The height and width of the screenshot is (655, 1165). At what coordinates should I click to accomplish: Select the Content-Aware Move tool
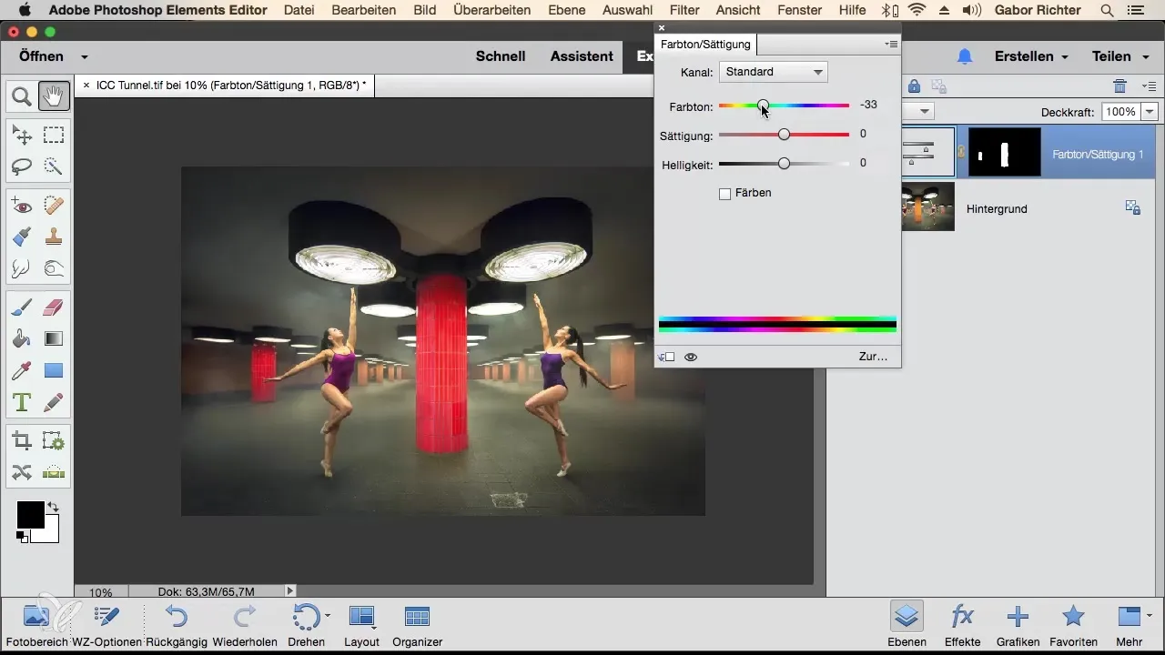tap(22, 472)
